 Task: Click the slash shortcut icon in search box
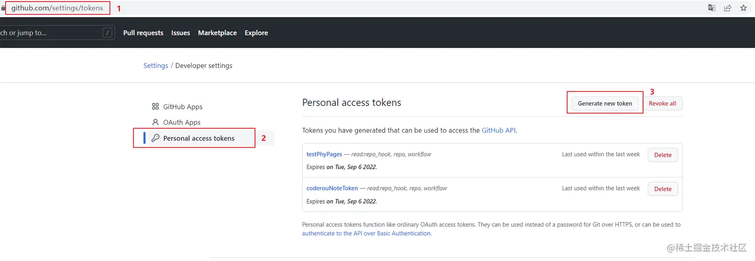107,33
